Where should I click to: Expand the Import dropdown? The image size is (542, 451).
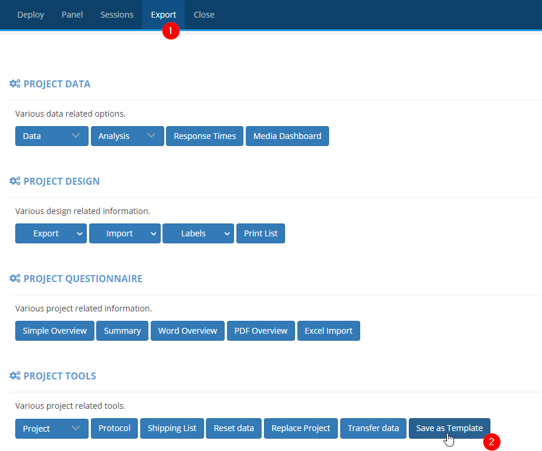click(x=124, y=233)
